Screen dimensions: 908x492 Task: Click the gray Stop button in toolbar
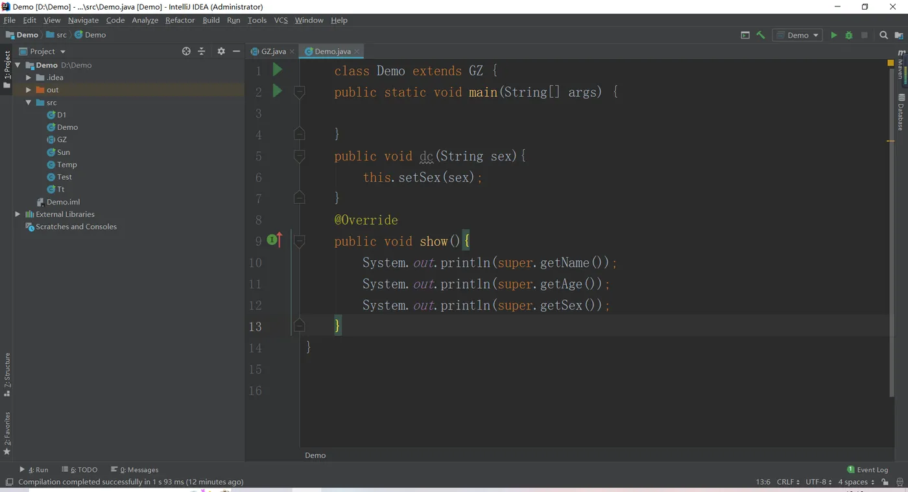click(x=864, y=35)
